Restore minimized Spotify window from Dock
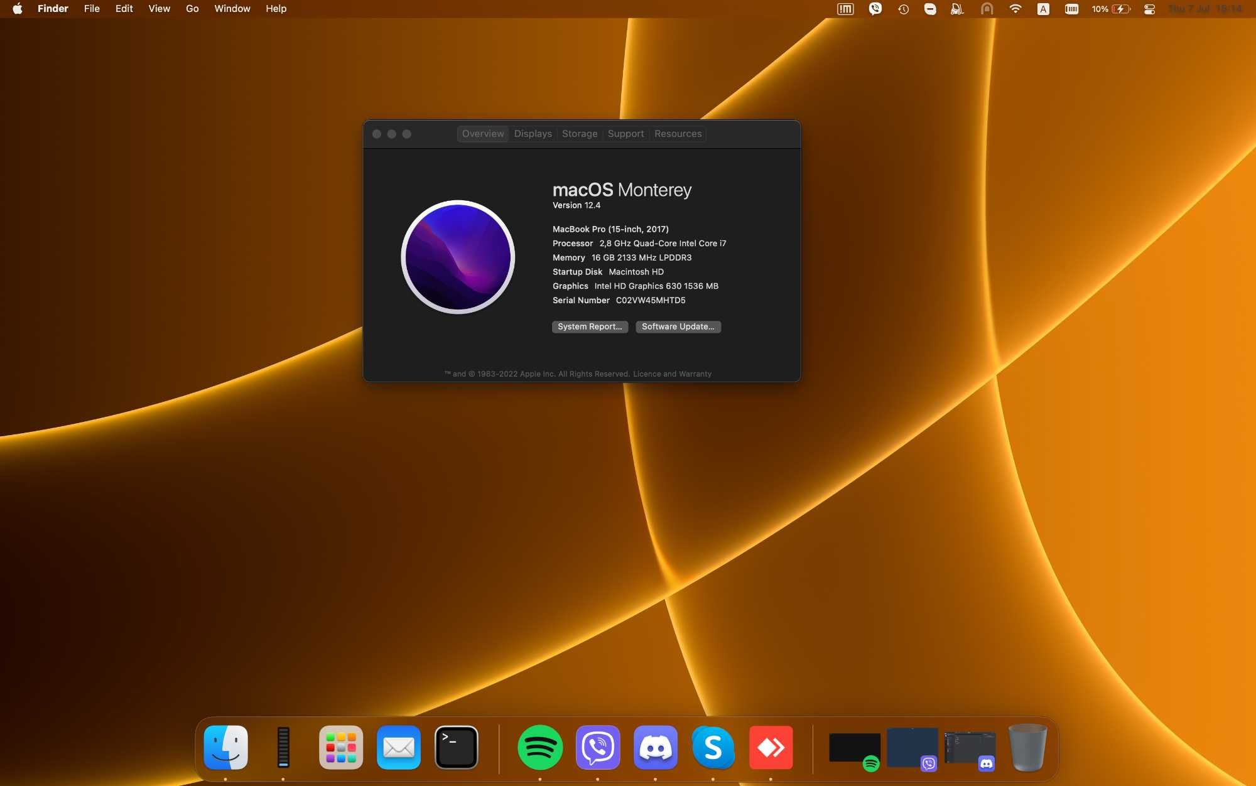This screenshot has width=1256, height=786. tap(855, 748)
